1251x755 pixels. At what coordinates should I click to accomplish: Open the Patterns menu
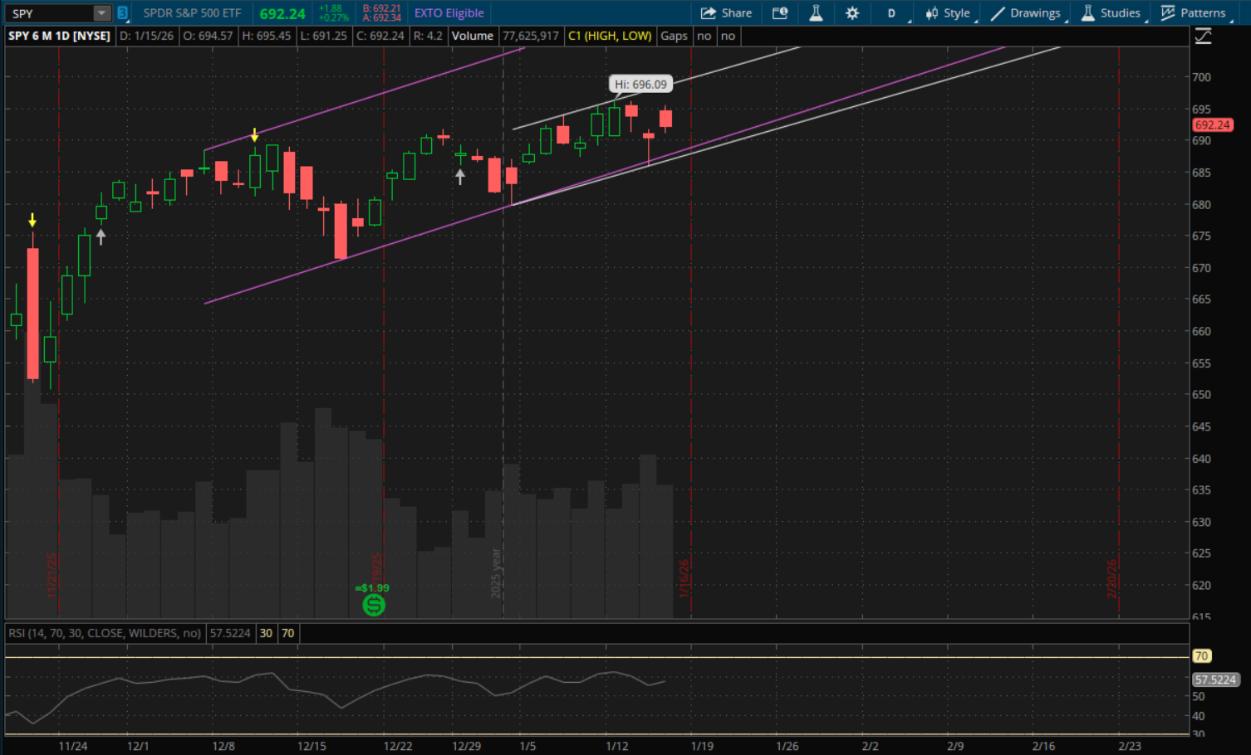[1193, 13]
